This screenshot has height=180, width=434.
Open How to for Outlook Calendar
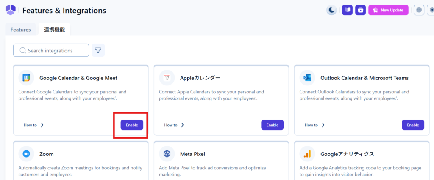314,125
